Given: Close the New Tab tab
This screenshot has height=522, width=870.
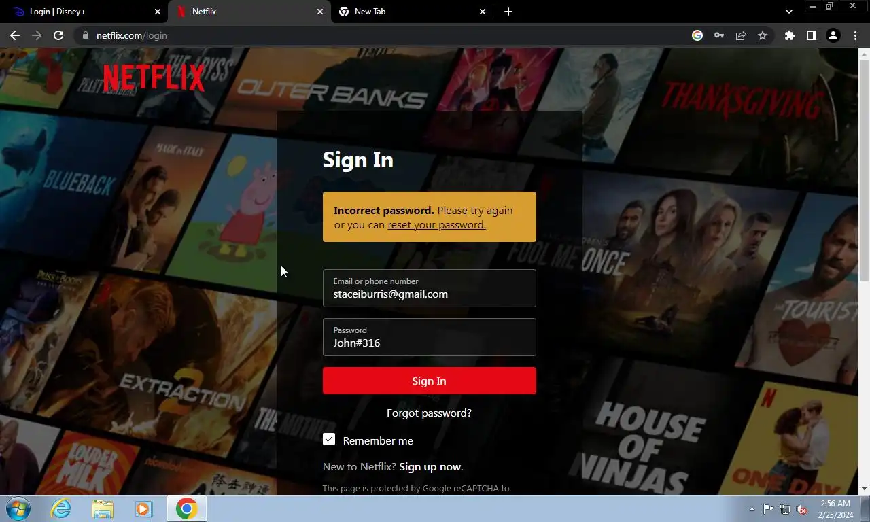Looking at the screenshot, I should click(x=483, y=12).
